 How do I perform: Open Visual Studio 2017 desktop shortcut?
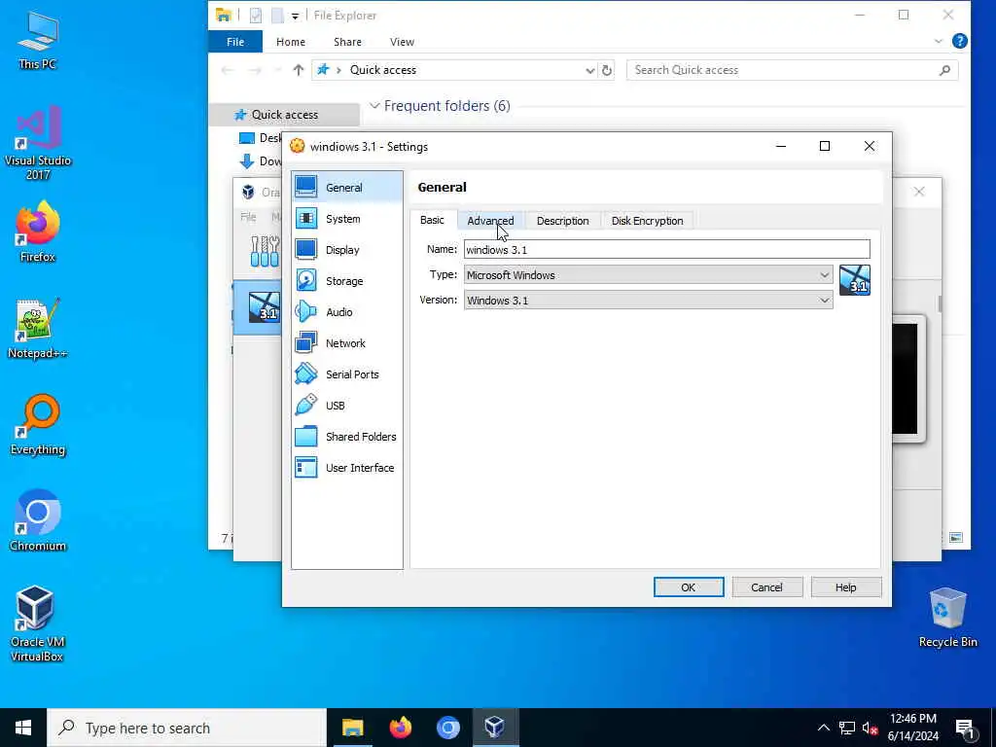[38, 144]
